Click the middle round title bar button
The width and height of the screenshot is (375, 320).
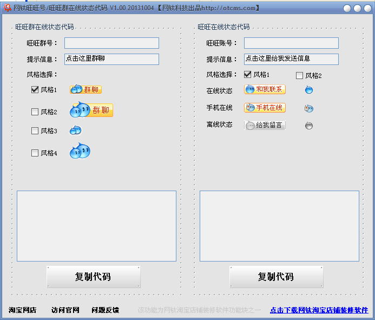(x=357, y=8)
